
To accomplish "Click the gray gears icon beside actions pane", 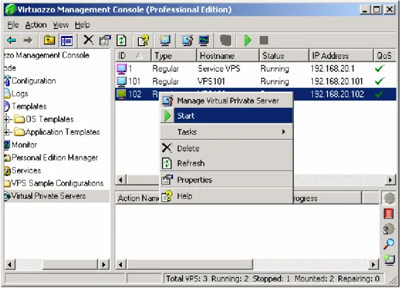I will [389, 229].
